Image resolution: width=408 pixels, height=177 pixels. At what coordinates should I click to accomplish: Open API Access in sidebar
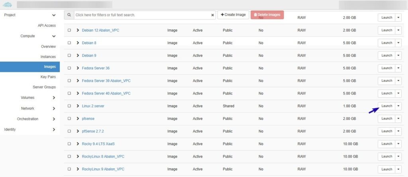pos(47,25)
